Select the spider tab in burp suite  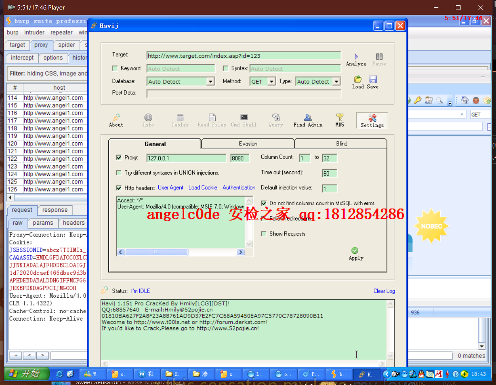point(67,45)
